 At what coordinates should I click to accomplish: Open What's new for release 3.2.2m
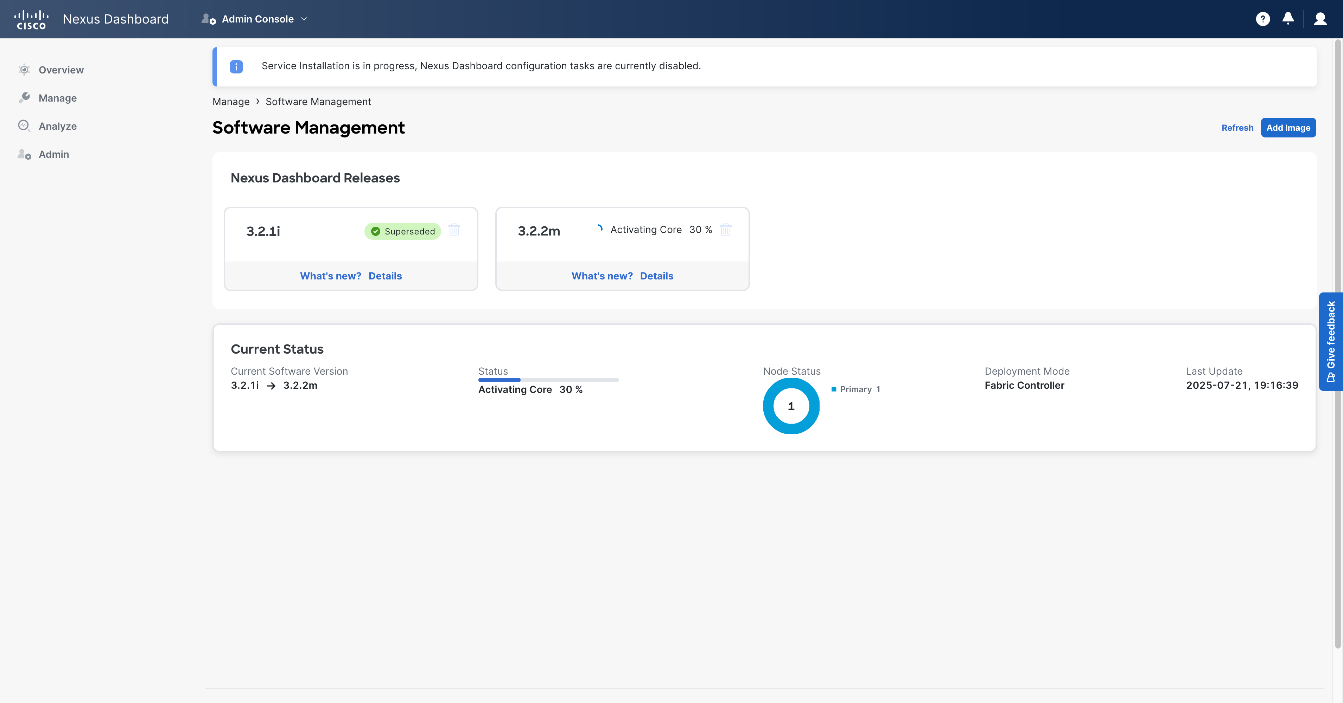coord(602,276)
